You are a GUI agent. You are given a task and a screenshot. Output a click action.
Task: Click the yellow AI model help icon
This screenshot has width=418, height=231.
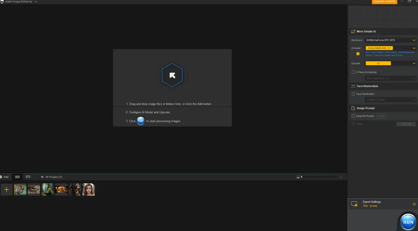click(x=358, y=54)
